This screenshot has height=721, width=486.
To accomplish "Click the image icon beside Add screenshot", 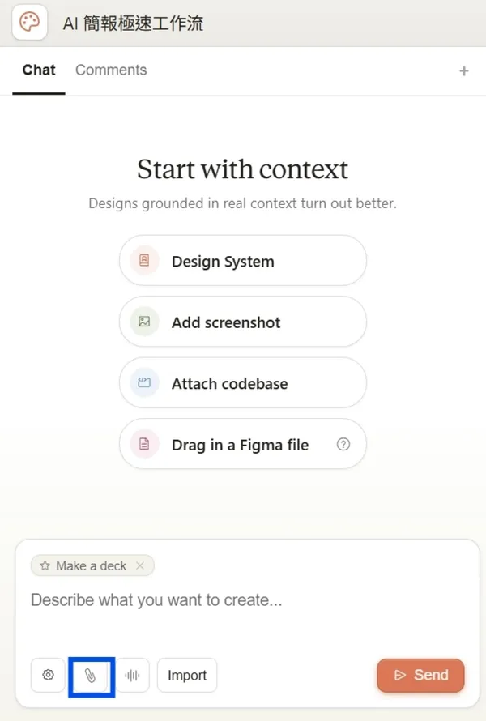I will click(143, 322).
